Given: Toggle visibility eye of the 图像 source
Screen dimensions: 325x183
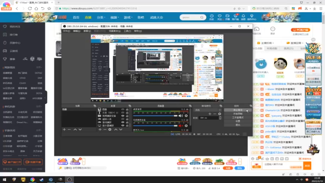Looking at the screenshot, I should (x=123, y=109).
